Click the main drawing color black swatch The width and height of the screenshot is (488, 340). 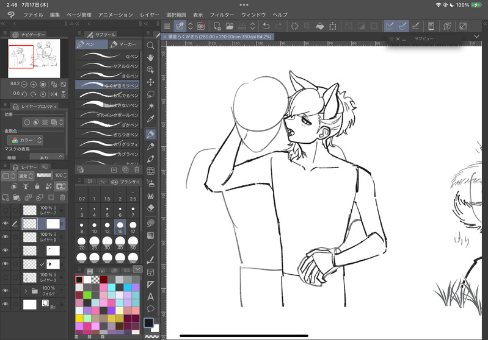click(149, 322)
